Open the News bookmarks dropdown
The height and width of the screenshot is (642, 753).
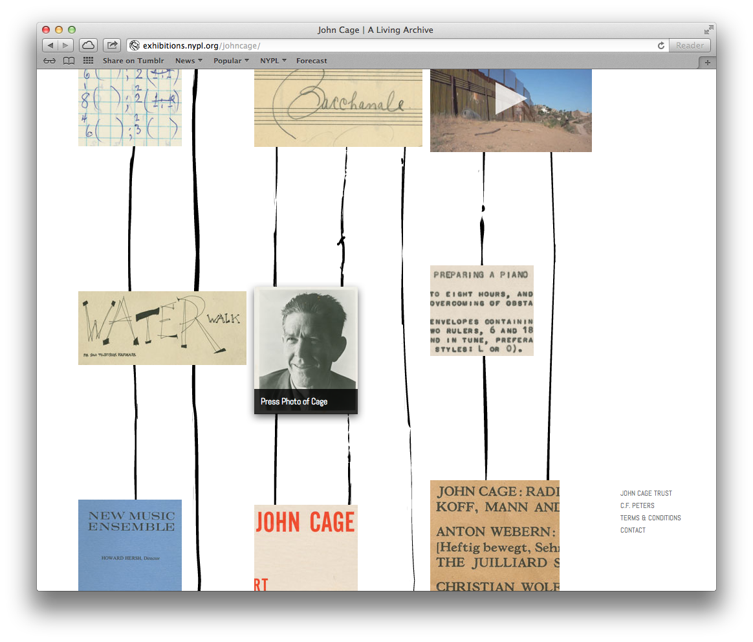pyautogui.click(x=189, y=61)
